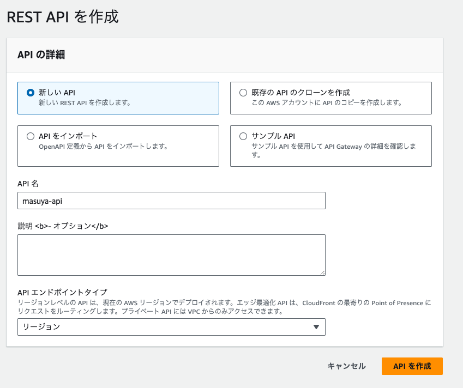Select the API をインポート radio button
Screen dimensions: 463x388
click(x=31, y=136)
